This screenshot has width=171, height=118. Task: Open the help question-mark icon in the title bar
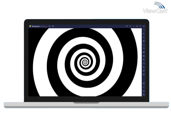[127, 26]
